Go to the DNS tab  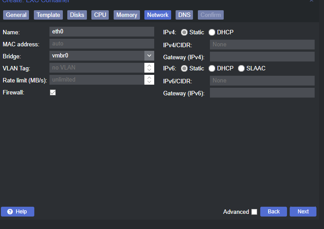184,15
